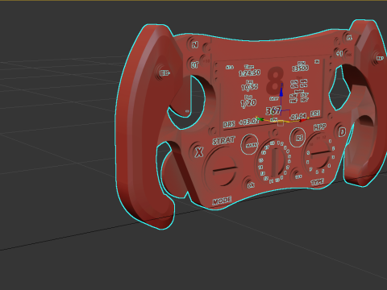This screenshot has width=387, height=290.
Task: Grab the blue Z-axis gizmo arrow
Action: [281, 93]
